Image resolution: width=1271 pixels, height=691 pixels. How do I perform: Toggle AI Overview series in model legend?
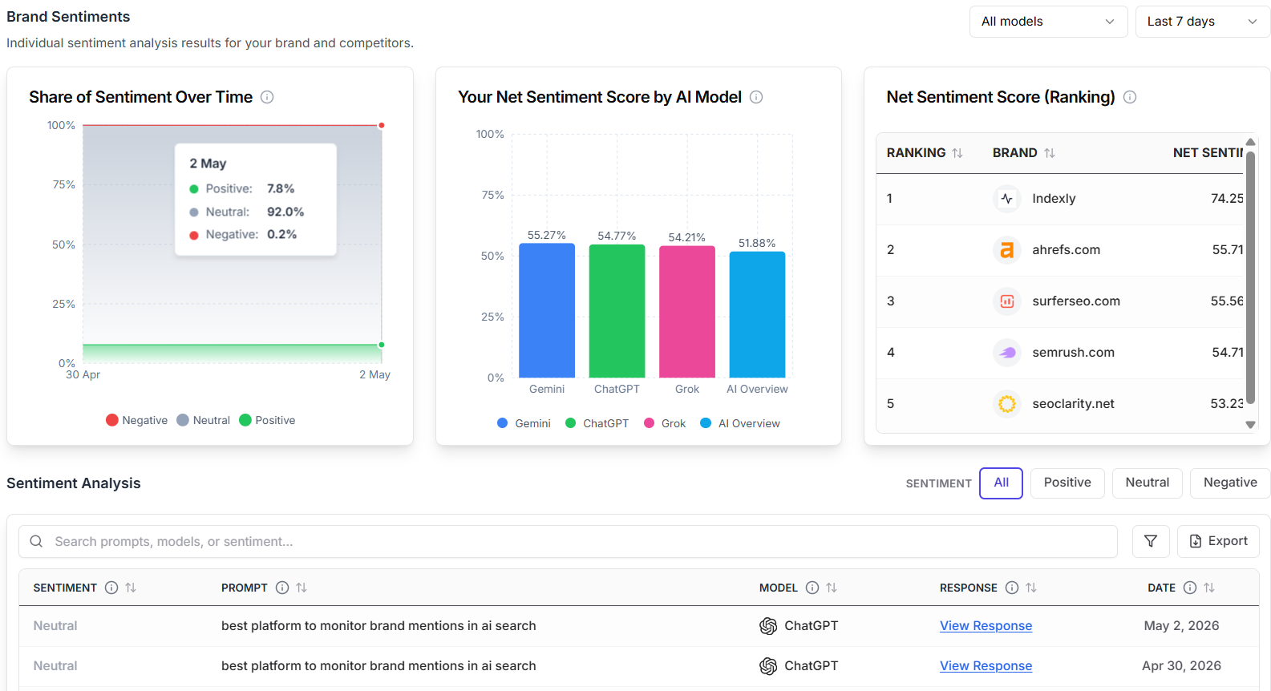coord(740,423)
